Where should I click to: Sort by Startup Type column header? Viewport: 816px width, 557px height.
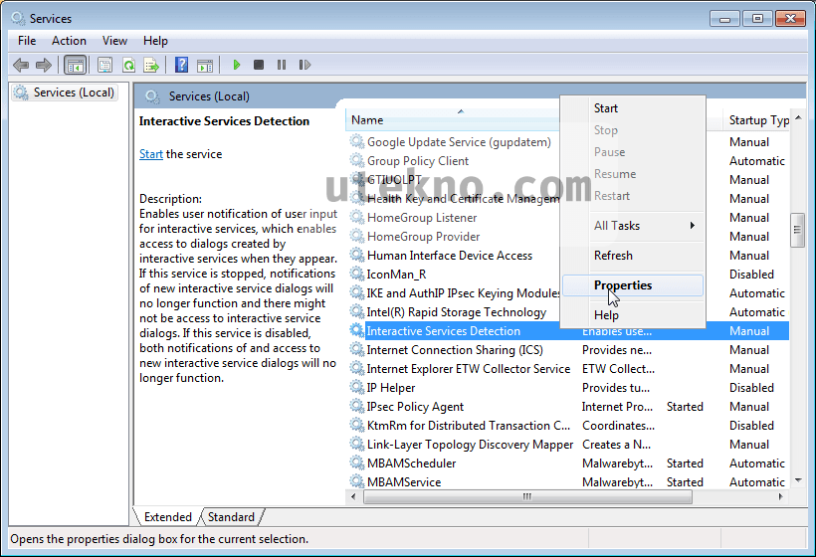click(756, 120)
